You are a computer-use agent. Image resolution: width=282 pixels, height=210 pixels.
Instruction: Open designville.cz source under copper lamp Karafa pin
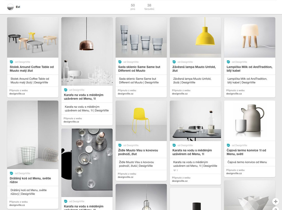click(71, 122)
